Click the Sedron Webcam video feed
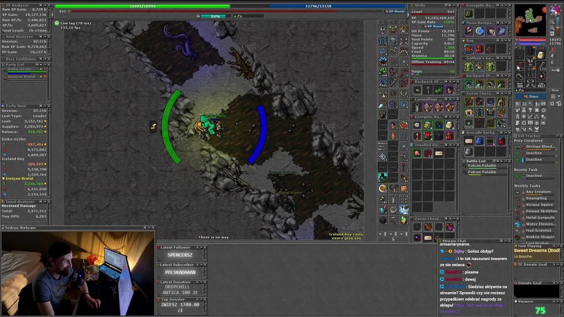 click(78, 273)
